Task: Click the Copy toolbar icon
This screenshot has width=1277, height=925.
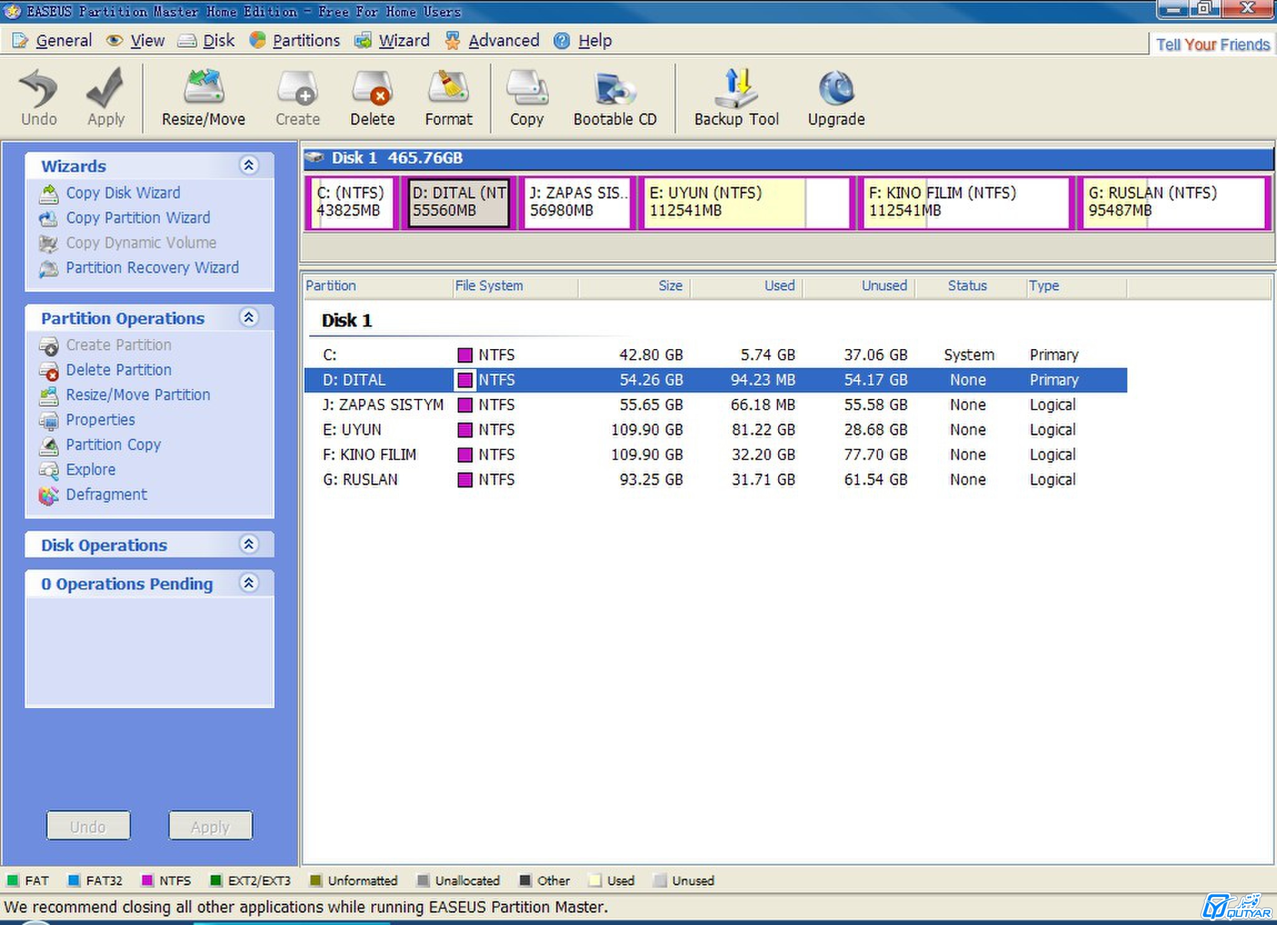Action: (x=527, y=98)
